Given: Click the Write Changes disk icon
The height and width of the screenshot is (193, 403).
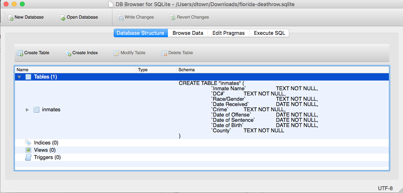Looking at the screenshot, I should point(120,17).
